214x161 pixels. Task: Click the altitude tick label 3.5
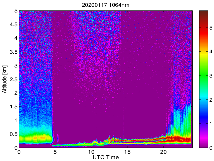click(x=13, y=52)
